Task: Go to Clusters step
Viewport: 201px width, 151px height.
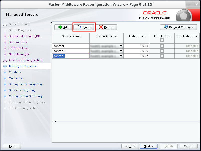Action: (15, 72)
